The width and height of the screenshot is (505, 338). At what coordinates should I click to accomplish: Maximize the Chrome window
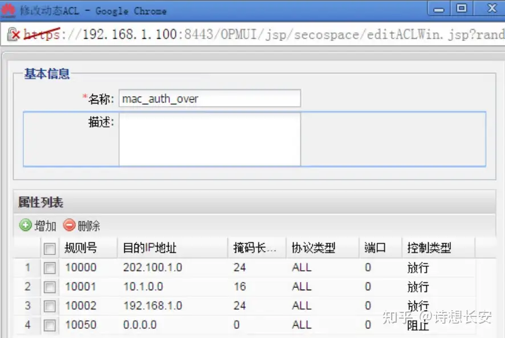[462, 9]
